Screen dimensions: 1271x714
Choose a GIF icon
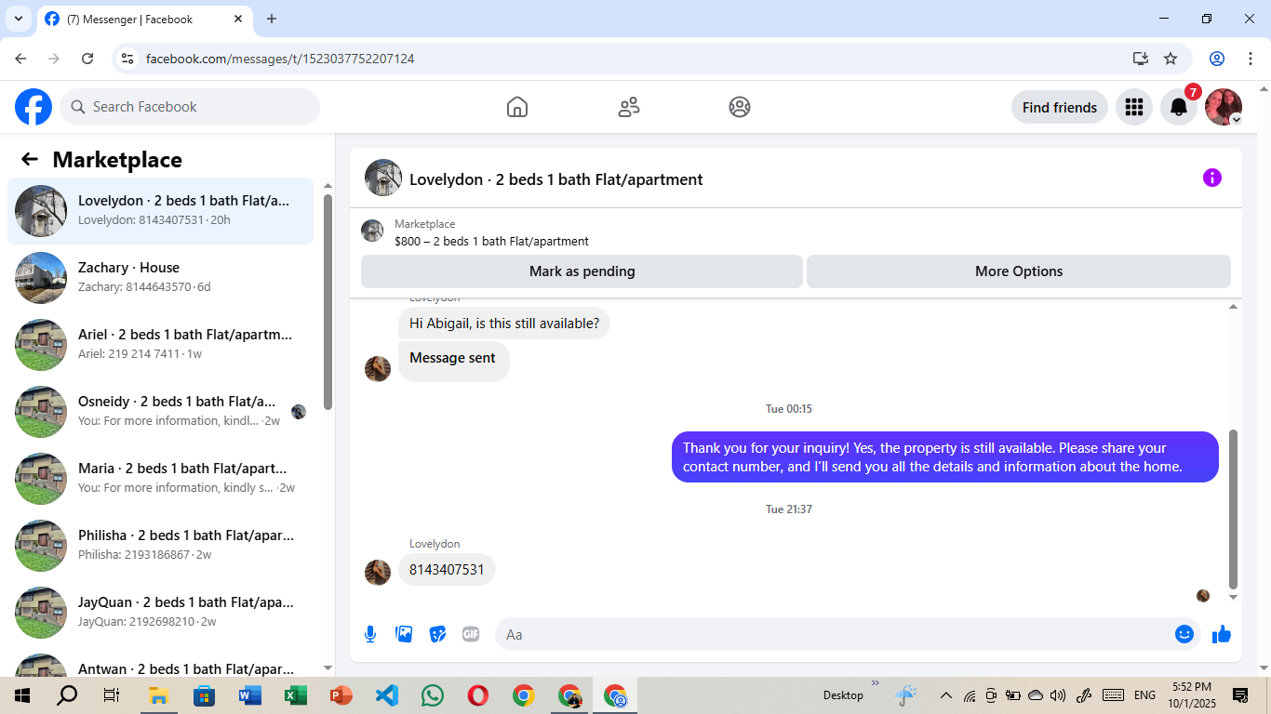coord(471,634)
